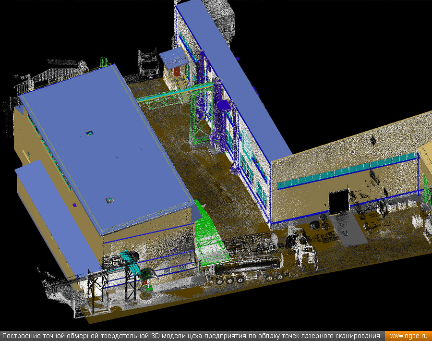The width and height of the screenshot is (432, 341).
Task: Click the red door beneath the canopy
Action: click(x=177, y=72)
